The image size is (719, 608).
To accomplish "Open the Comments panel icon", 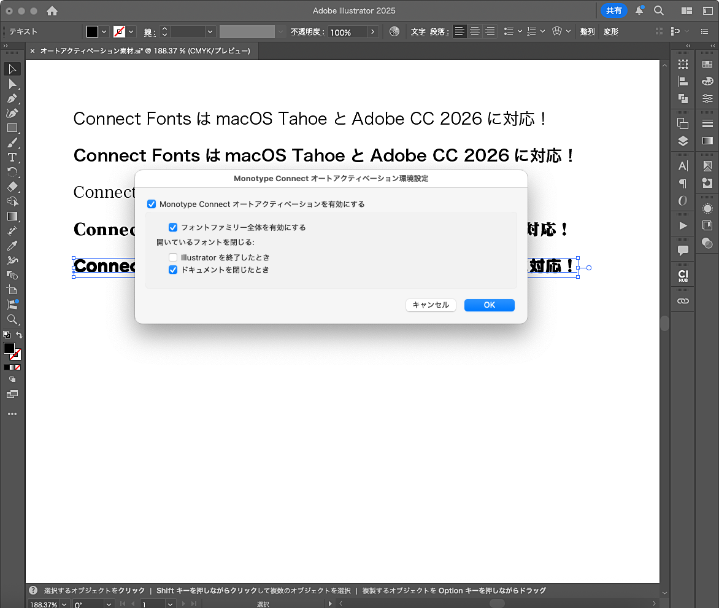I will [683, 250].
